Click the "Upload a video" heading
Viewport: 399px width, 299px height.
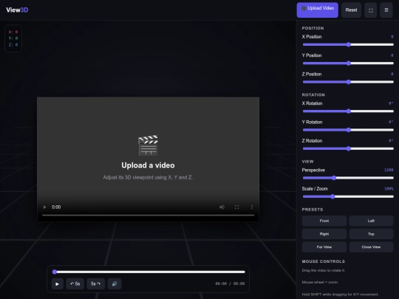tap(148, 165)
